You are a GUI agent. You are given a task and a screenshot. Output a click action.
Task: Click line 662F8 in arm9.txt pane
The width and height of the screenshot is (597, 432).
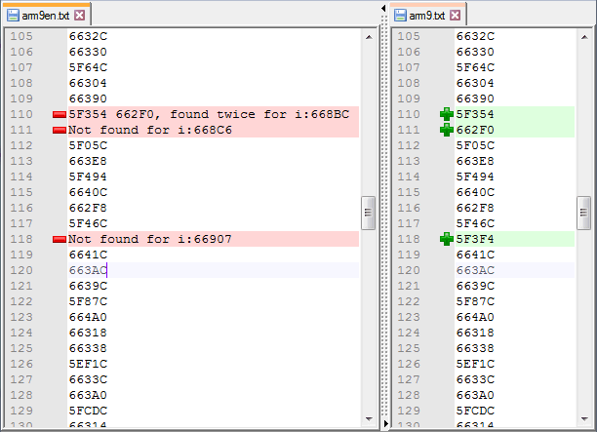pyautogui.click(x=475, y=208)
